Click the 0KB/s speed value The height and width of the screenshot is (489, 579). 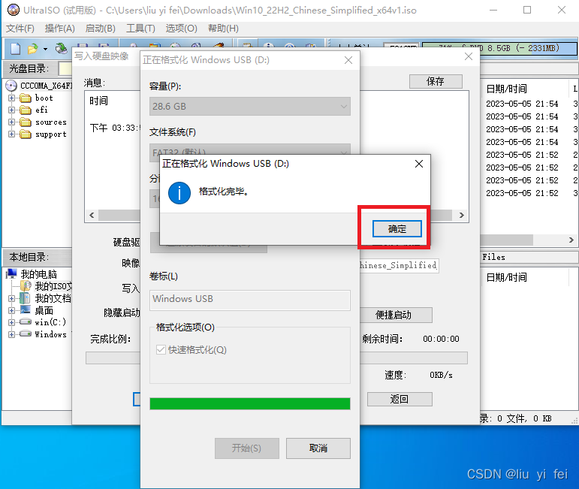(x=441, y=375)
